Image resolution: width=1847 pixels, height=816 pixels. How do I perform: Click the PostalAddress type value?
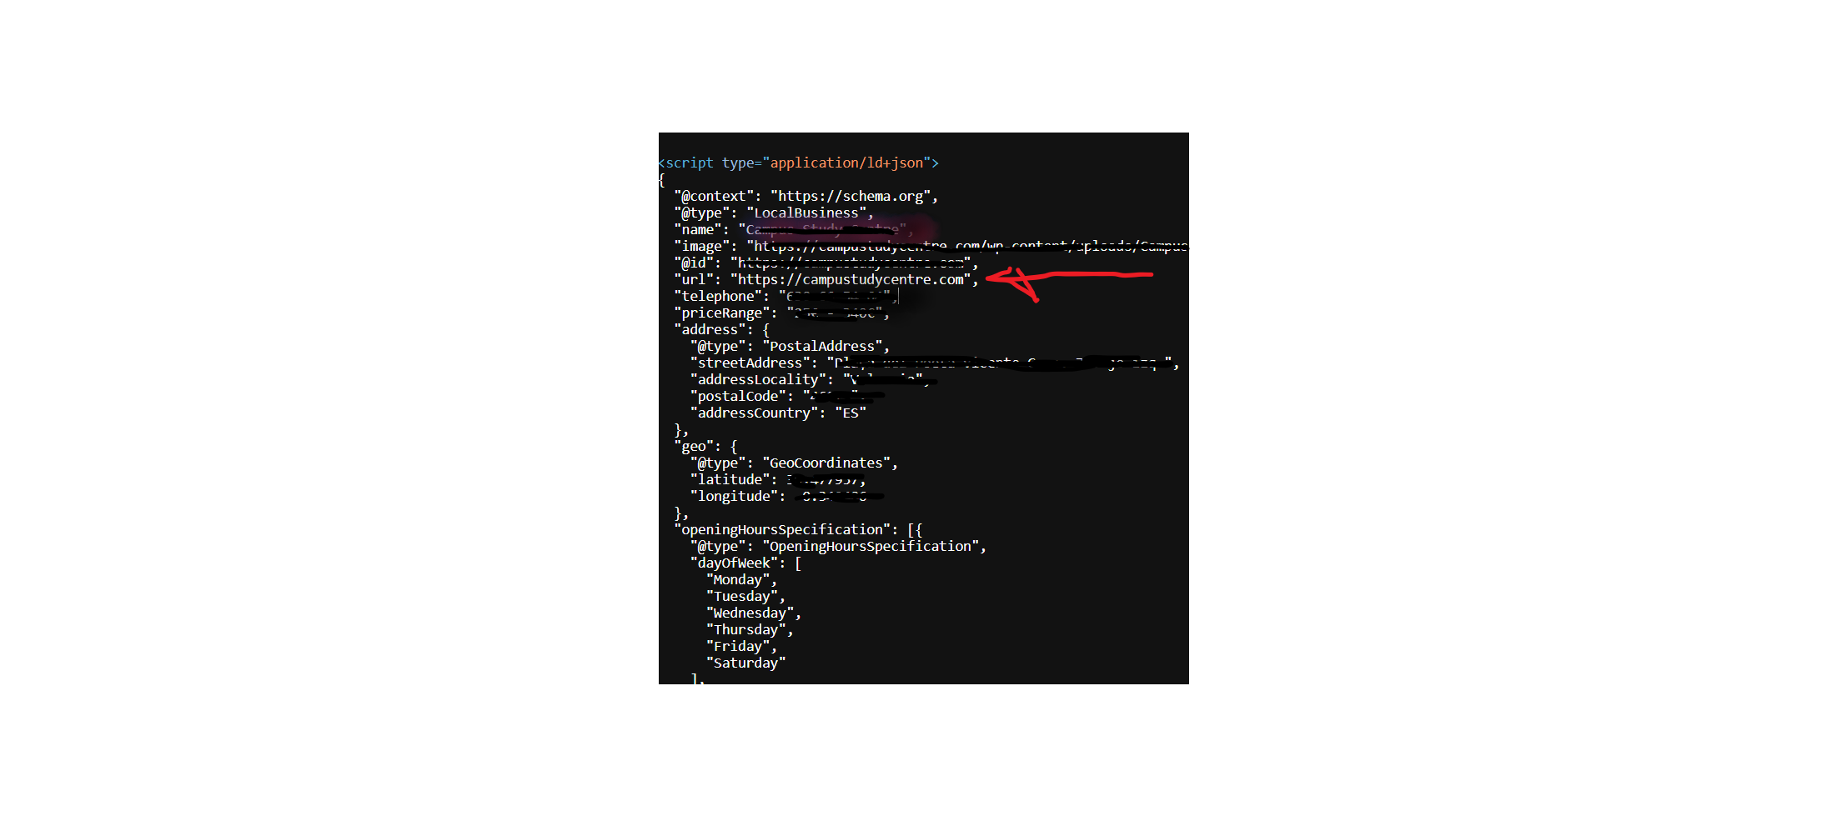coord(822,346)
